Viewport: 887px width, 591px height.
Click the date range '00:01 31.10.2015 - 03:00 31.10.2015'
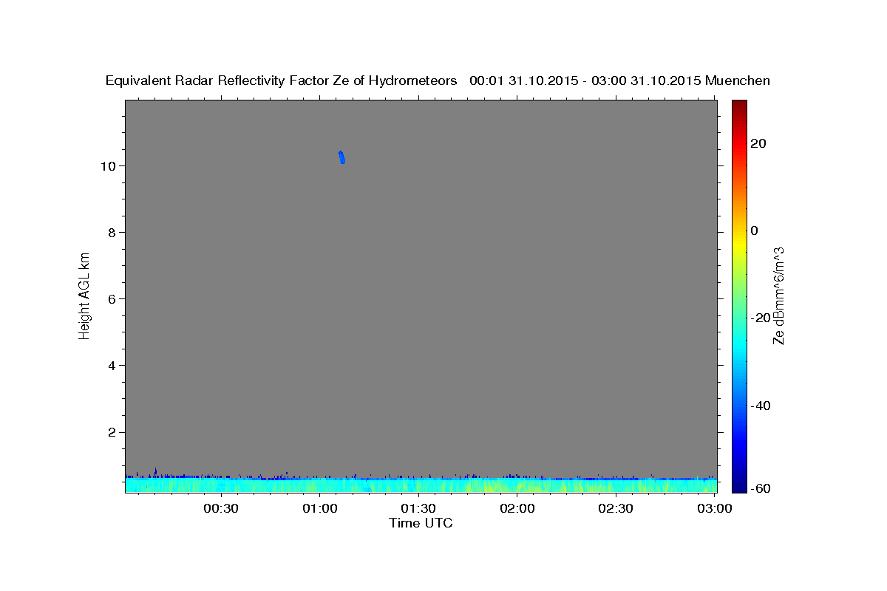585,81
